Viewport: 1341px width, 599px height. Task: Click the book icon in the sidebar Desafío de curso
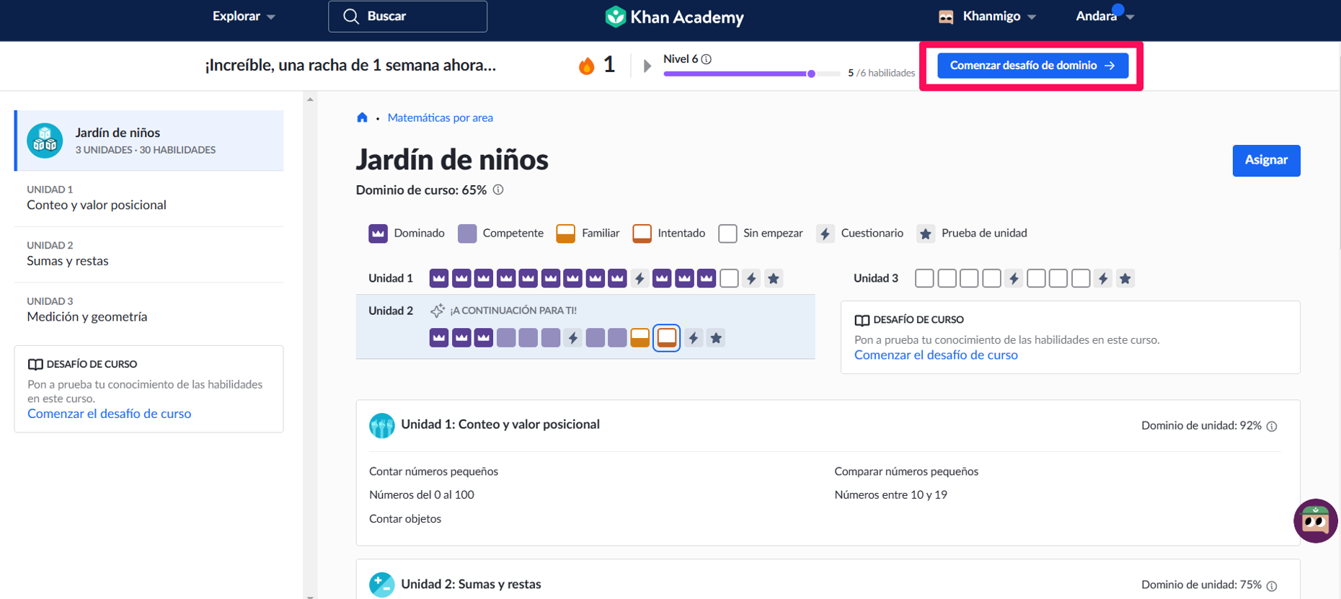[x=35, y=365]
